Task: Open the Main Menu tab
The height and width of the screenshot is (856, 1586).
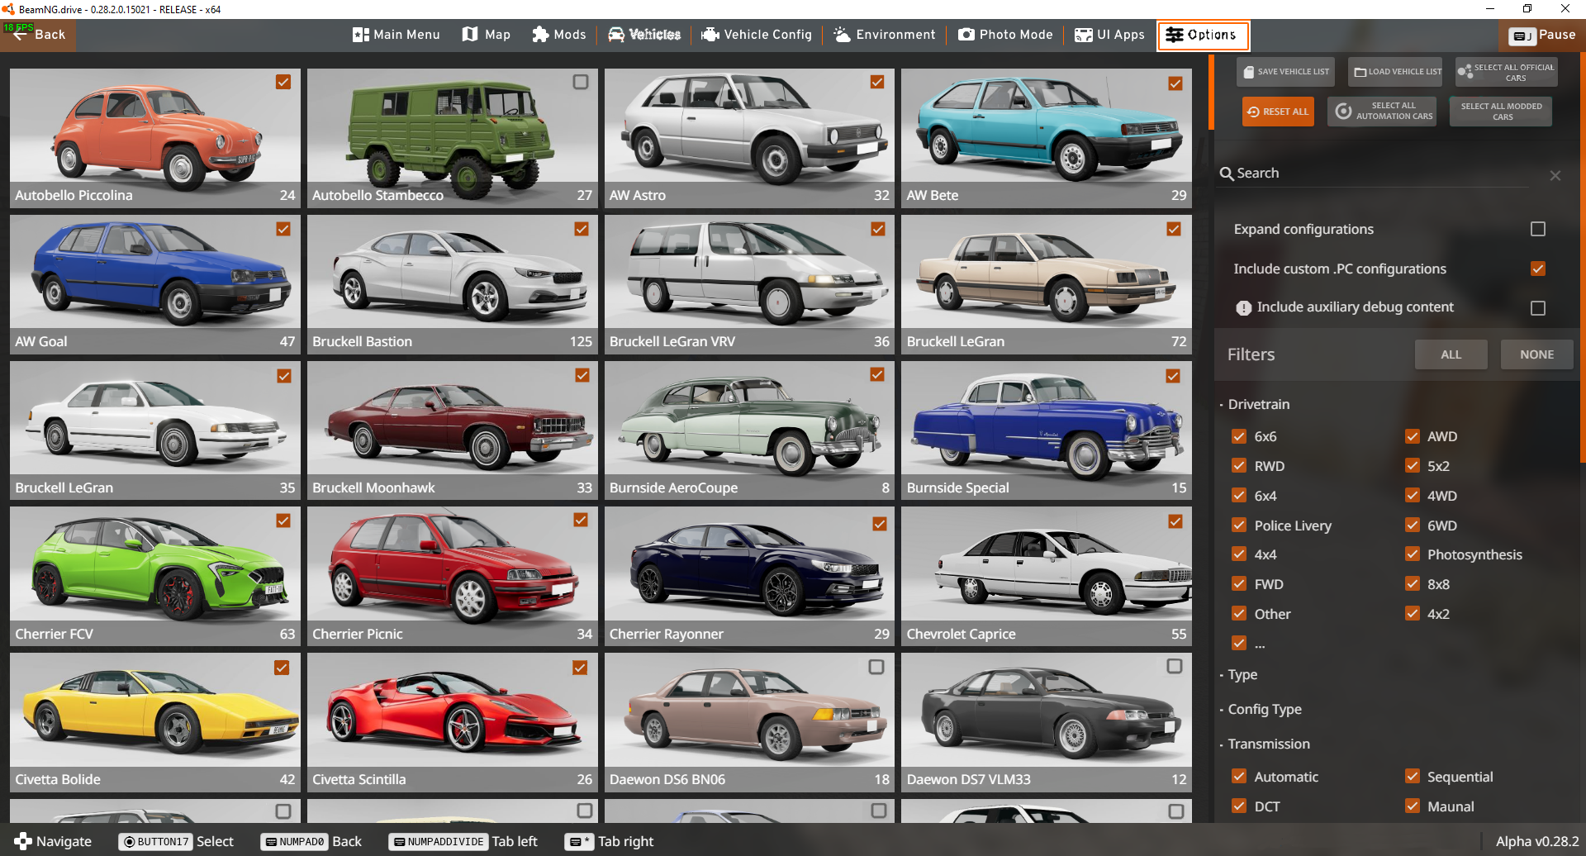Action: click(x=396, y=35)
